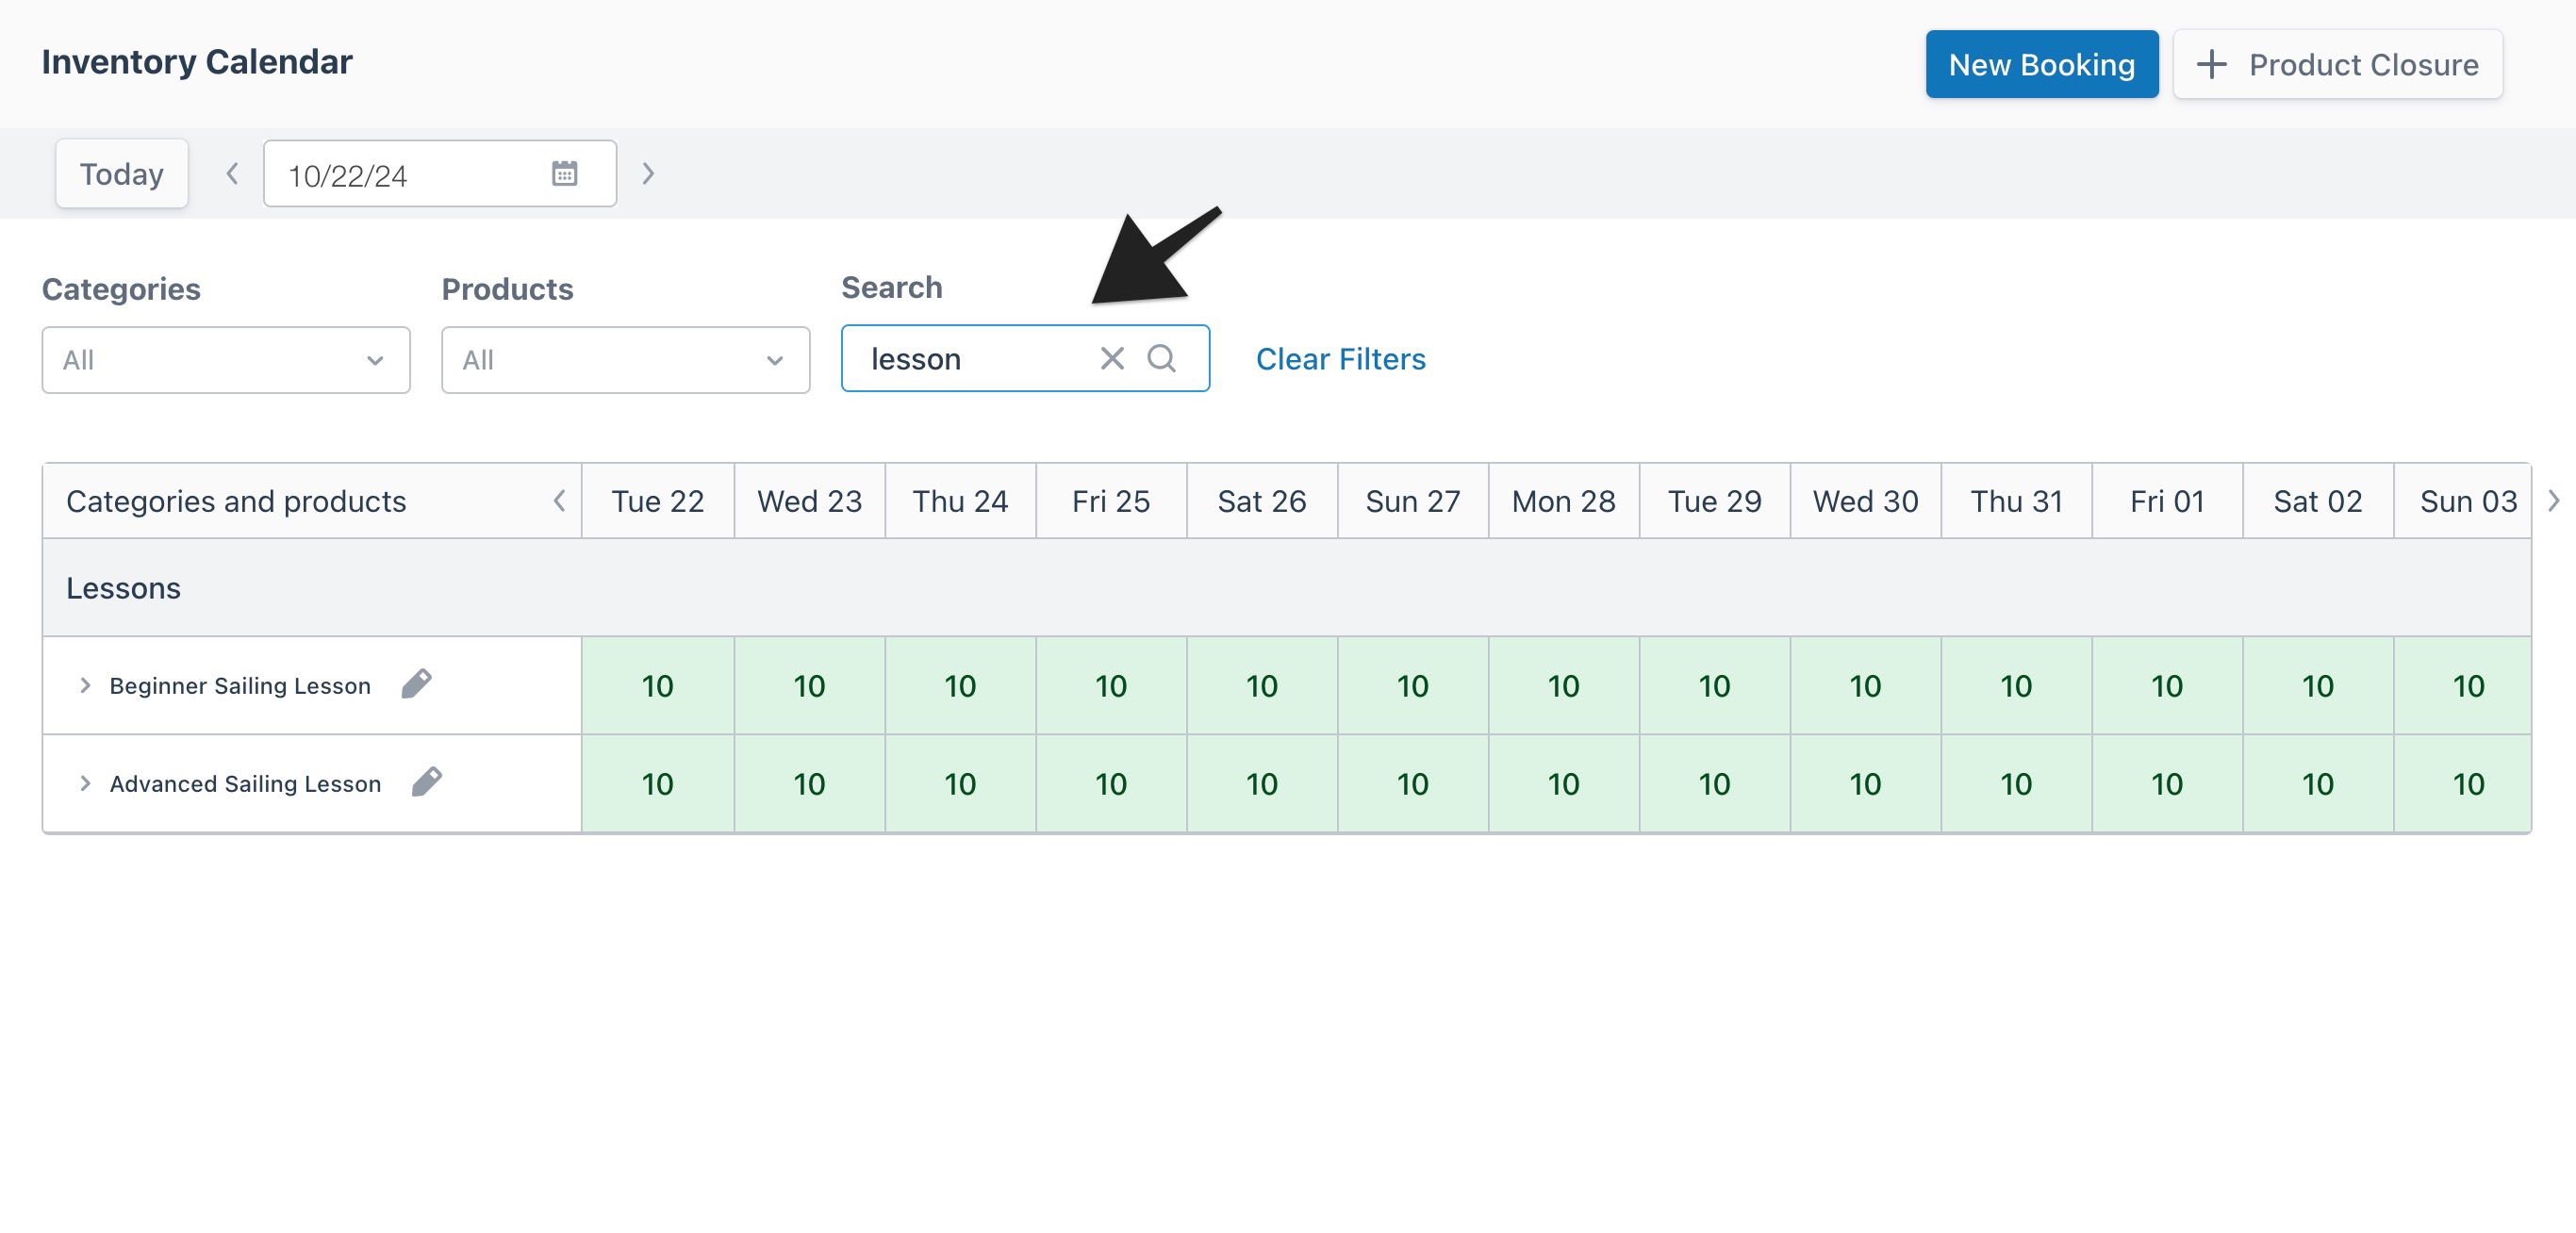
Task: Open Beginner Sailing Lesson availability on Thu 31
Action: coord(2017,686)
